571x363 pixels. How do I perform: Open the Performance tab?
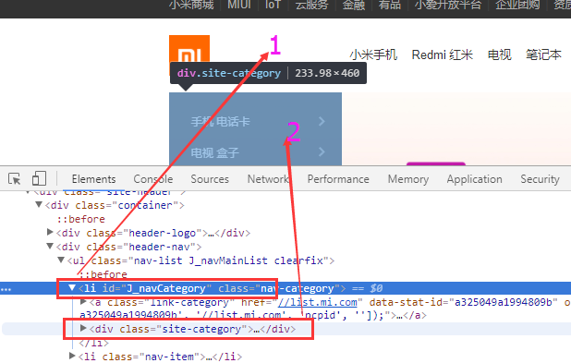[338, 179]
